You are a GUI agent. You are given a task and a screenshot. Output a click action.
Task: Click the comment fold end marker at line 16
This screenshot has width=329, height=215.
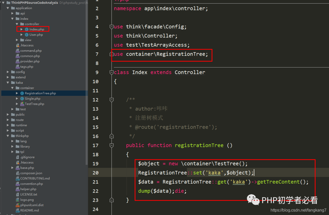pyautogui.click(x=111, y=136)
